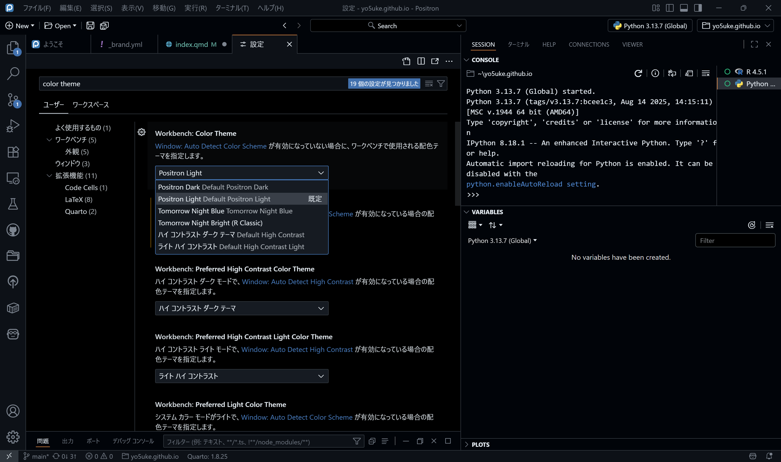Click the Python 3.13.7 (Global) interpreter button
The image size is (781, 462).
point(650,26)
